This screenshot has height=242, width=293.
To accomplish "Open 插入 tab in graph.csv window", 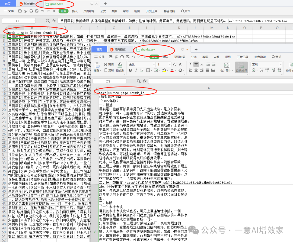I will 75,11.
